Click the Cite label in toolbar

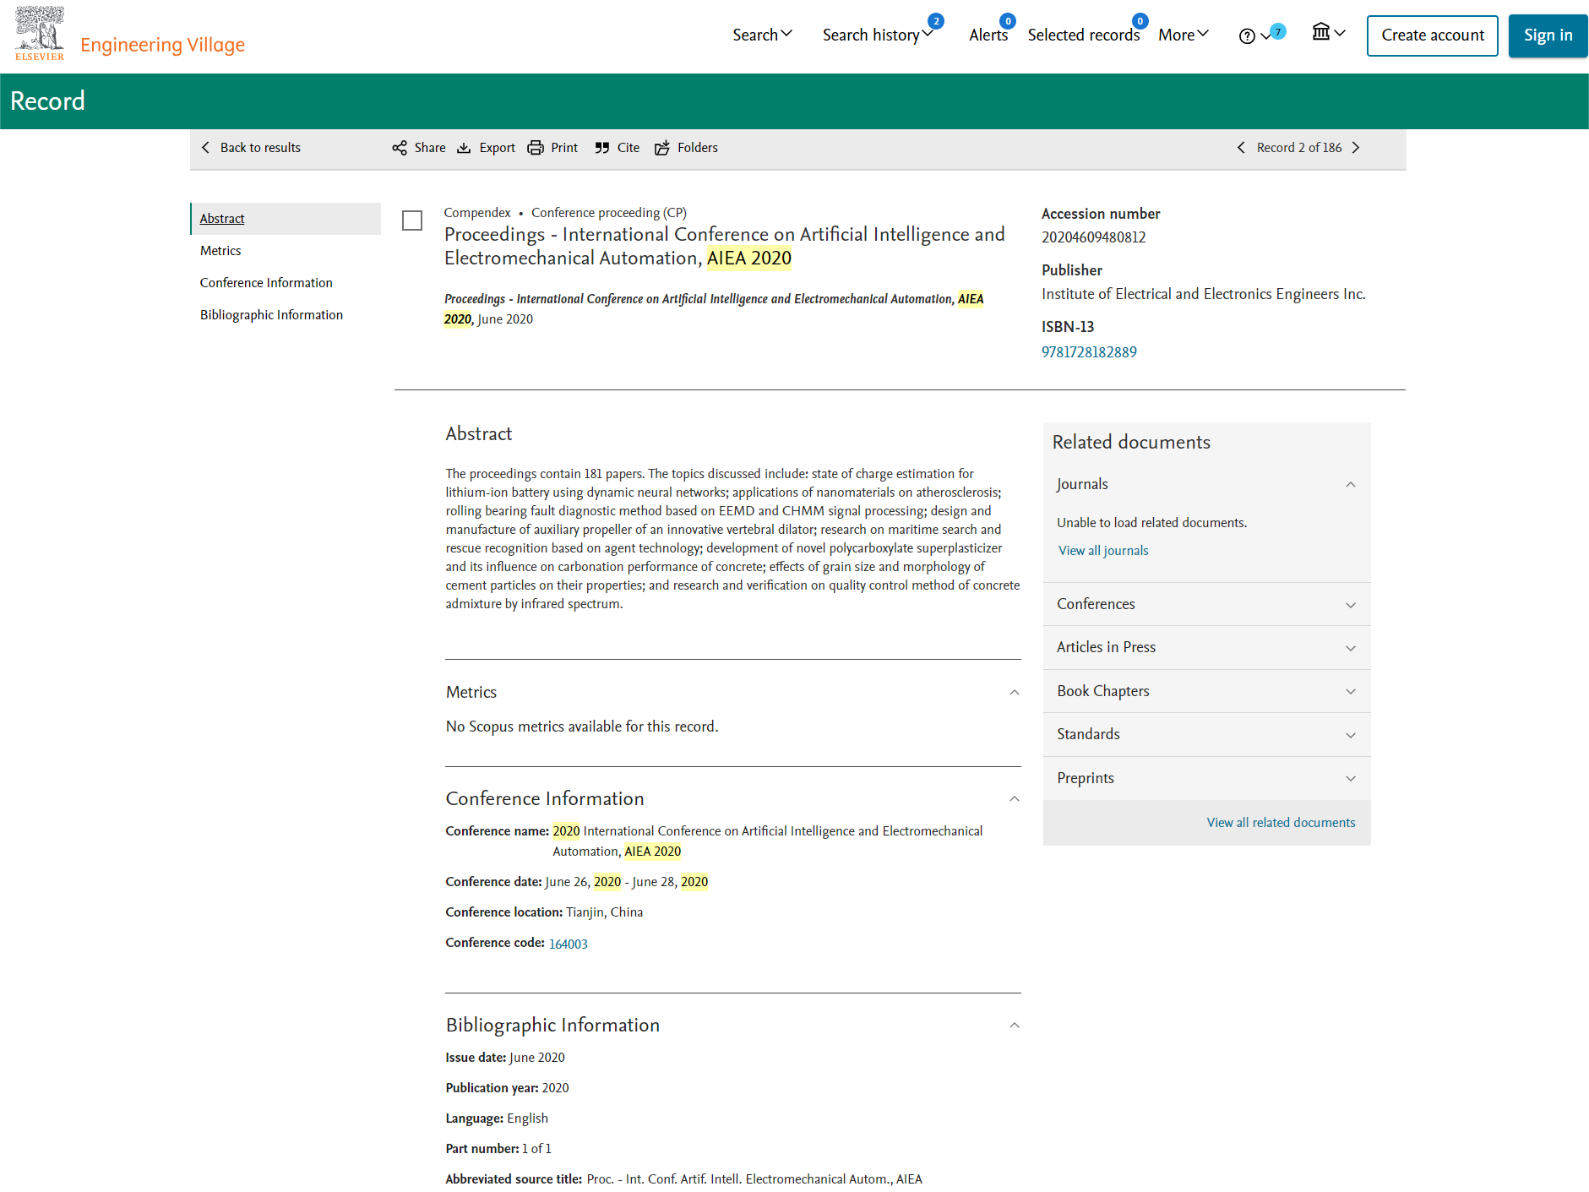pos(629,148)
